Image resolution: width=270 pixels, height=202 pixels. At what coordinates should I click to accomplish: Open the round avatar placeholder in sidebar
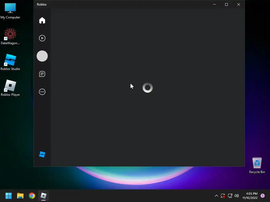[x=42, y=56]
